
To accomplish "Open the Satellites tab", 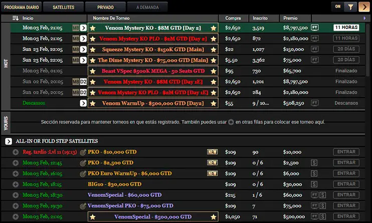I will click(63, 7).
